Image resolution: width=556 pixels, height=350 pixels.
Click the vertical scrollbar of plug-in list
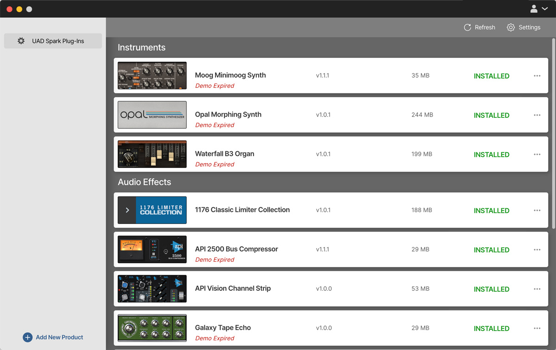coord(553,133)
